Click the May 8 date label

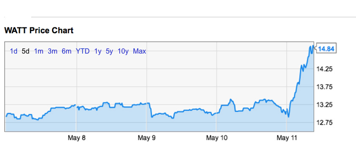click(77, 138)
